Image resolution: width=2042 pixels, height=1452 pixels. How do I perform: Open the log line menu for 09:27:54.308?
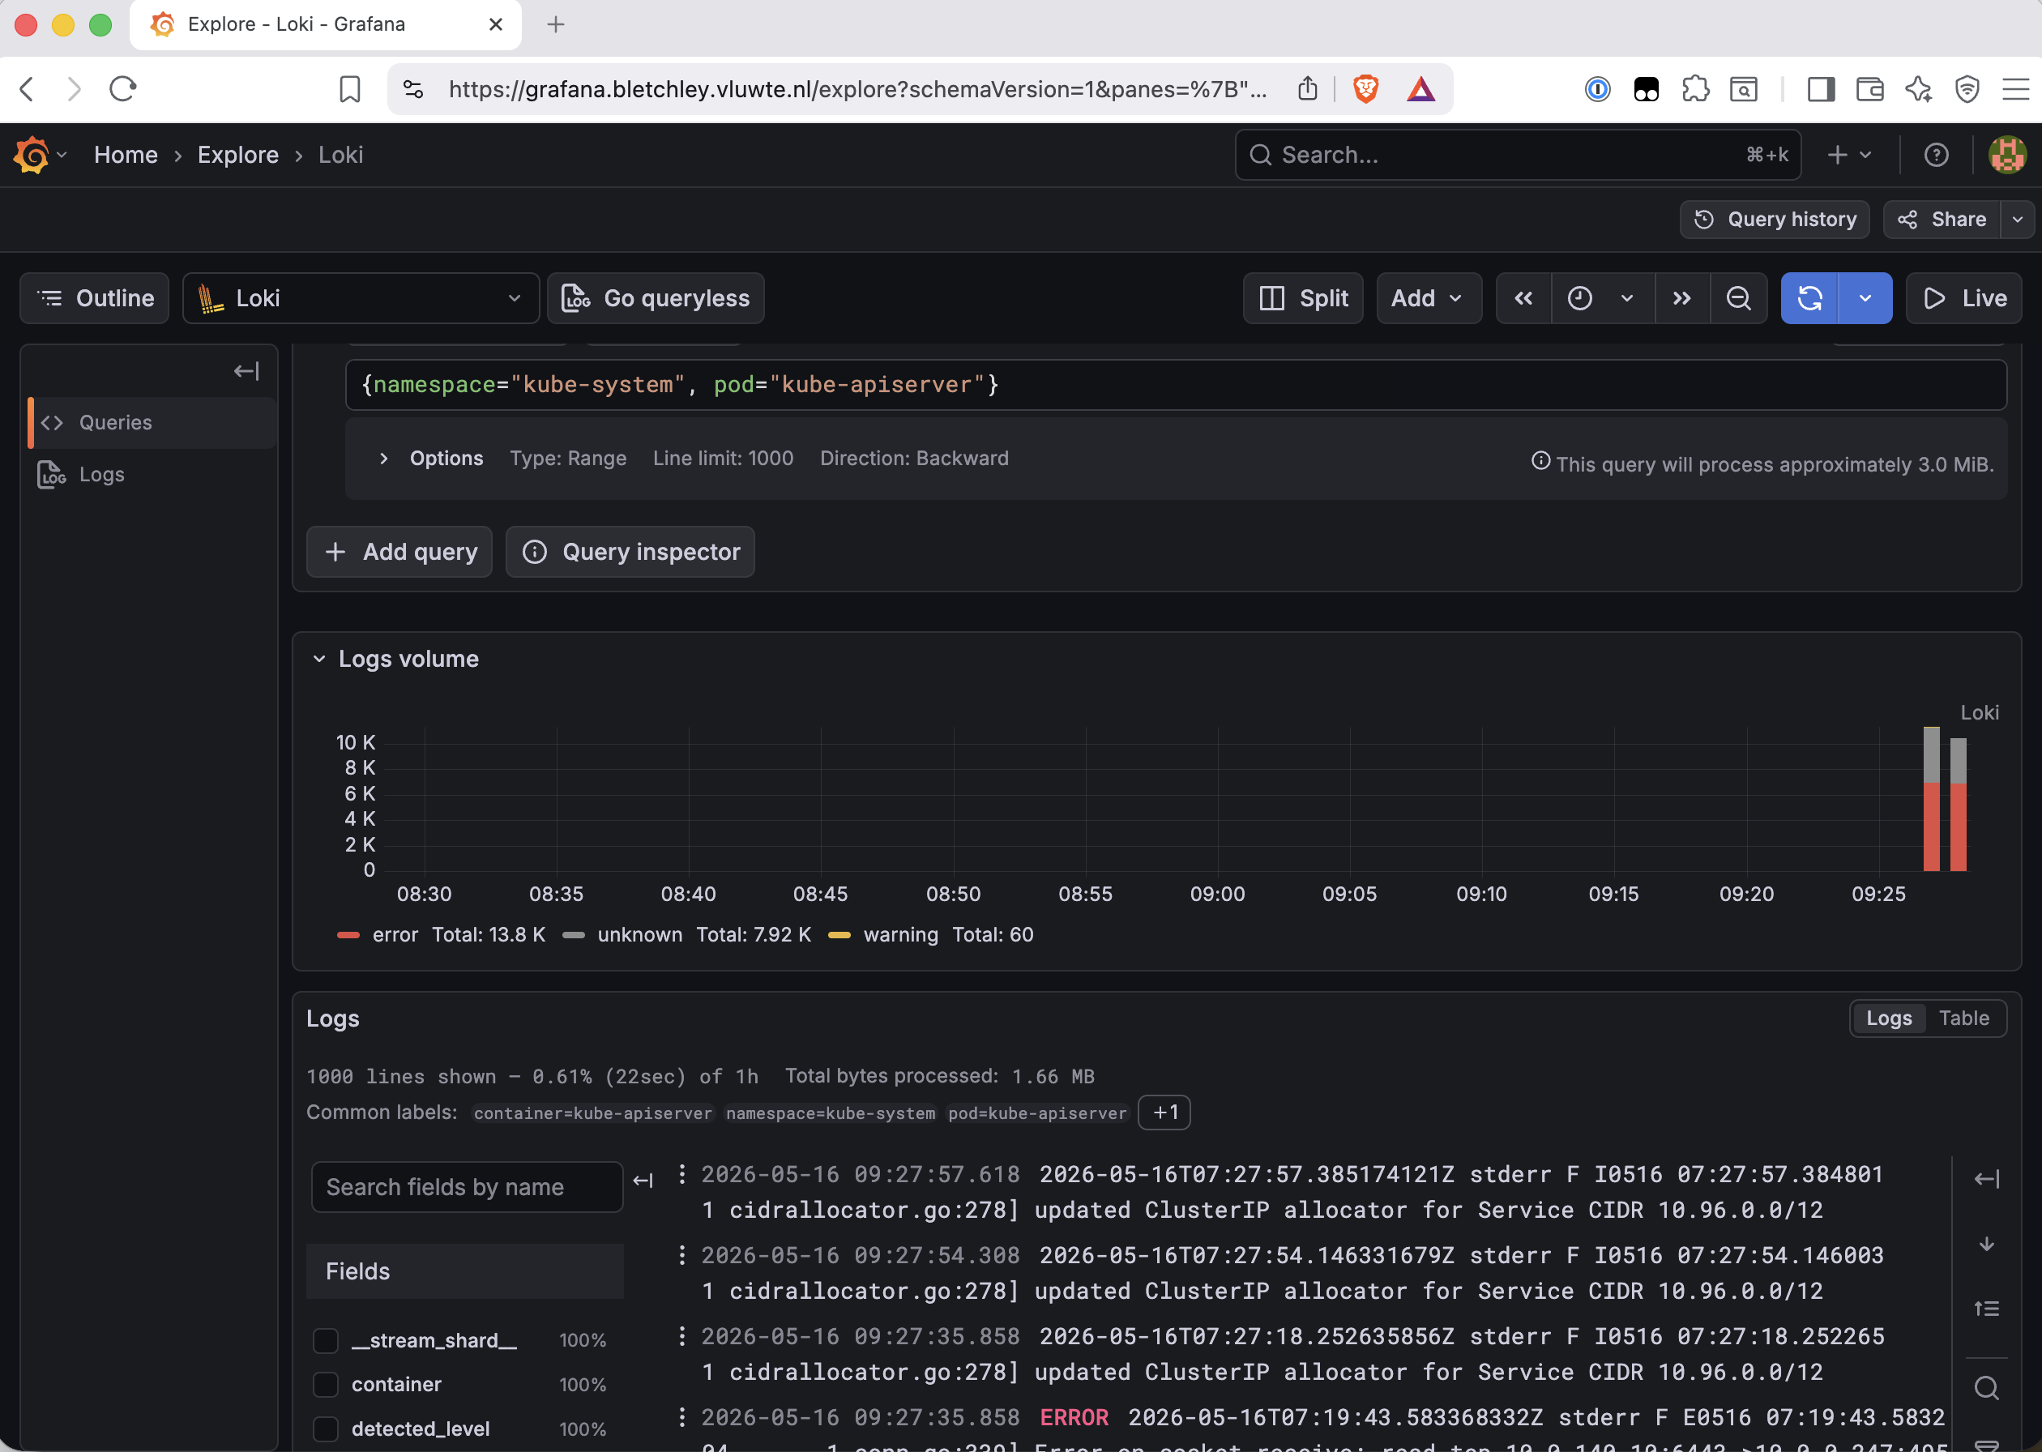pos(682,1255)
